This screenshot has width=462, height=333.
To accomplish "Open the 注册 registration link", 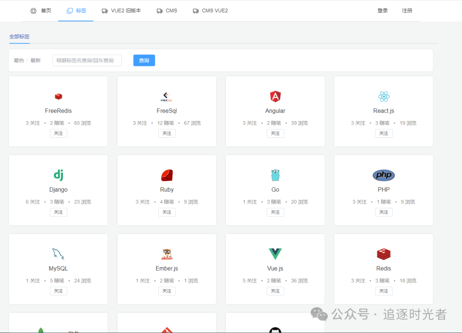I will [x=407, y=10].
